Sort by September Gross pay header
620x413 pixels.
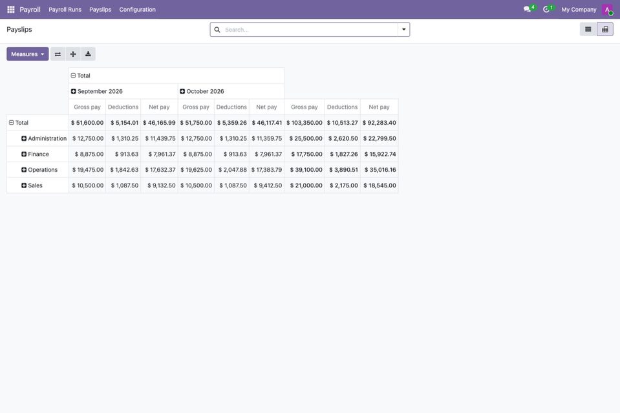tap(87, 107)
